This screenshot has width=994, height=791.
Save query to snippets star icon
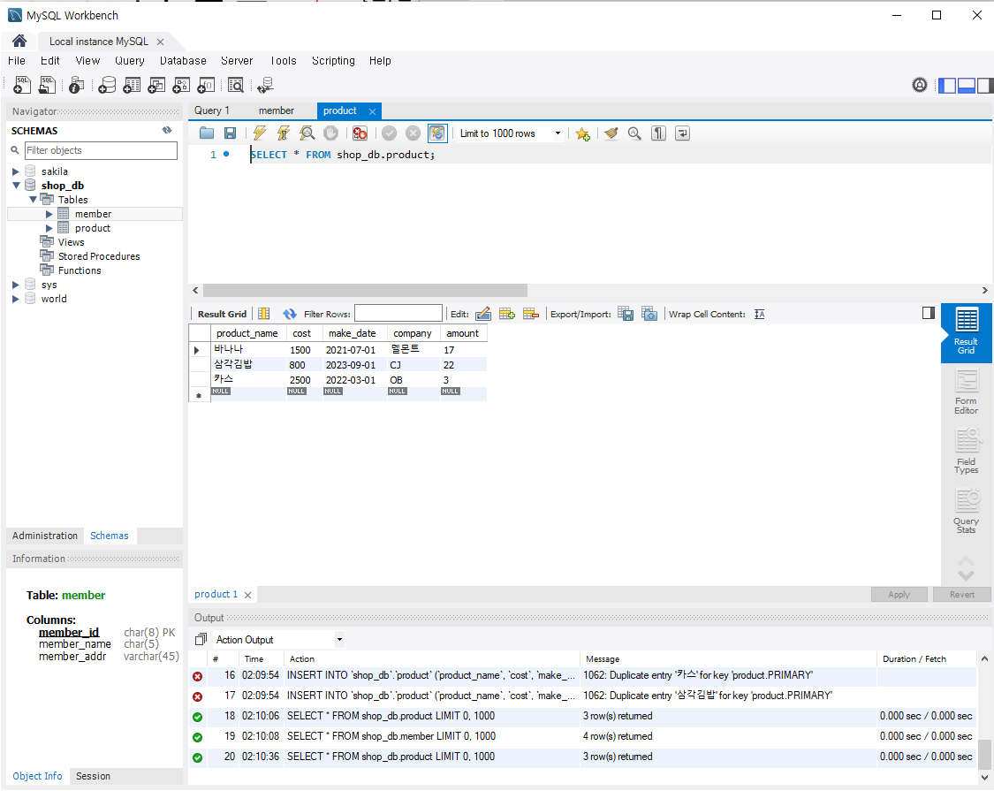582,133
